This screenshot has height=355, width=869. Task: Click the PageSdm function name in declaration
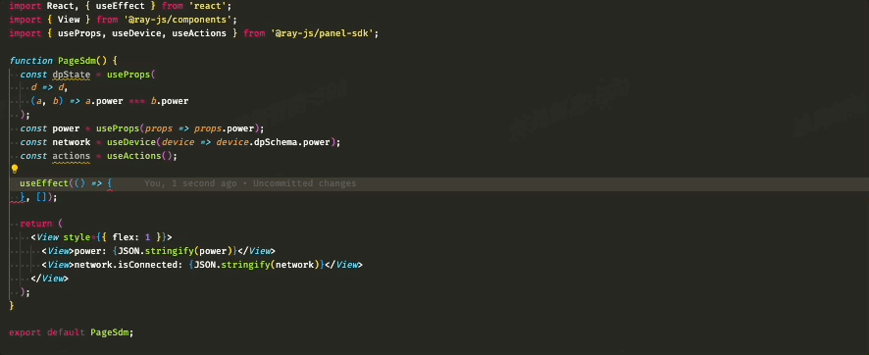tap(77, 61)
